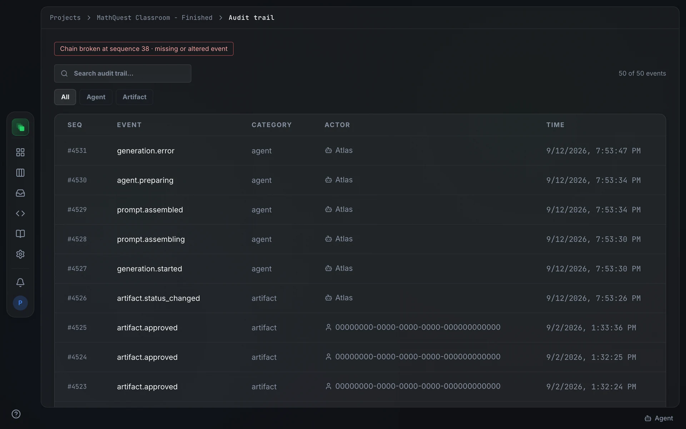Click timestamp 9/2/2026, 1:32:25 PM
Viewport: 686px width, 429px height.
tap(591, 357)
